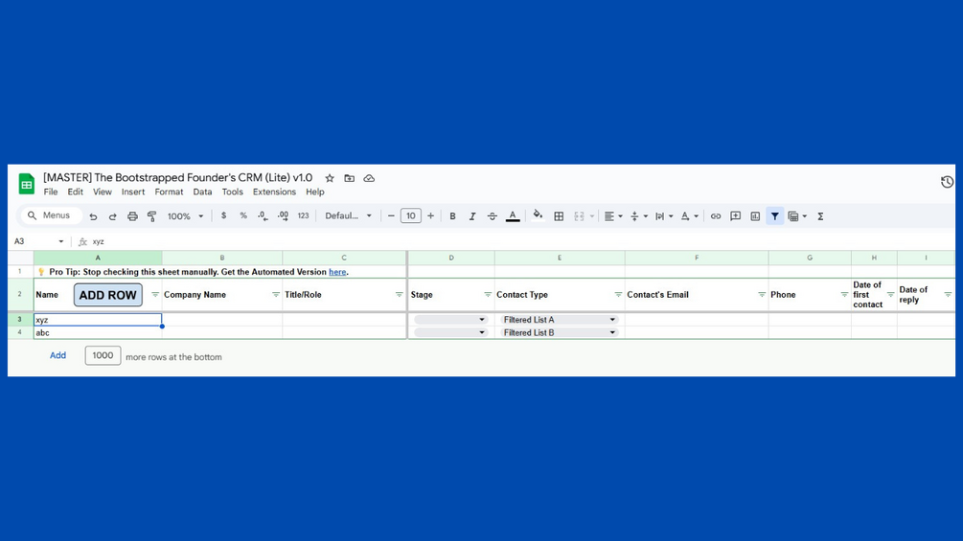Increase decimal places
Viewport: 963px width, 541px height.
click(x=283, y=215)
